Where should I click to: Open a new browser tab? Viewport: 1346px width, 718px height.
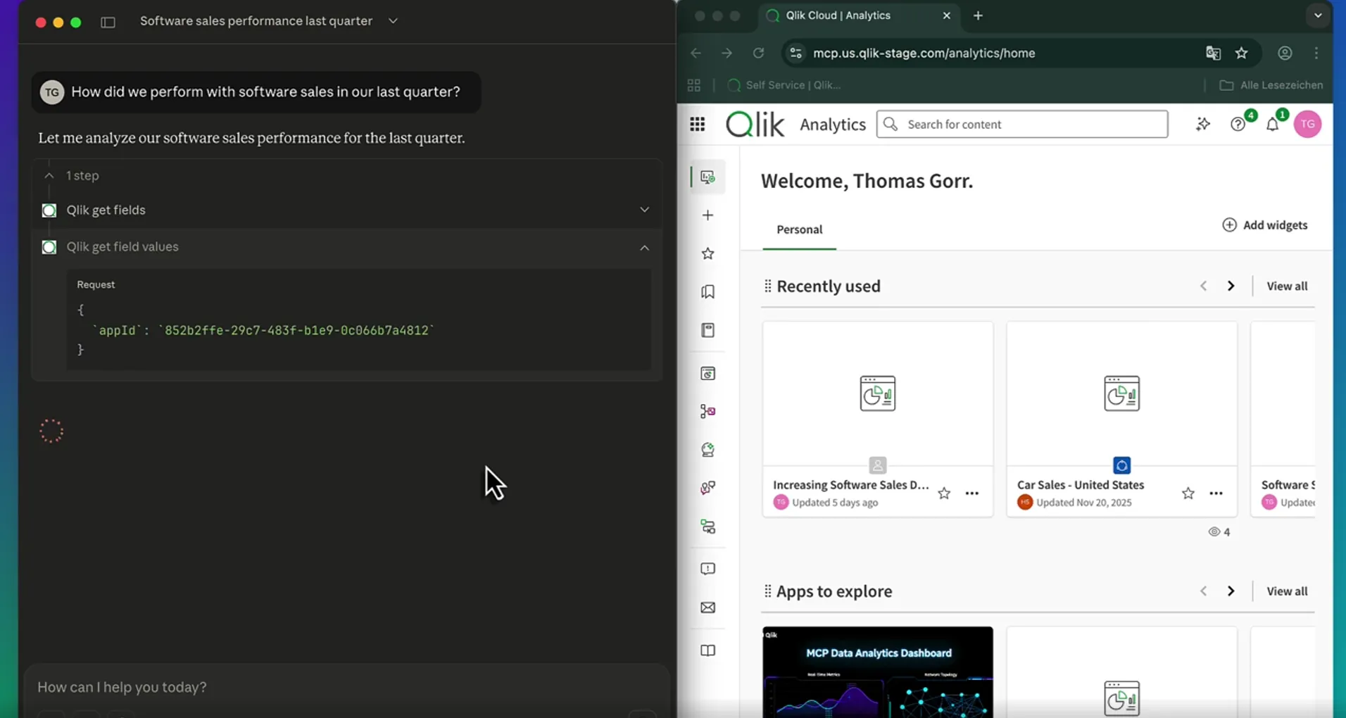[978, 15]
